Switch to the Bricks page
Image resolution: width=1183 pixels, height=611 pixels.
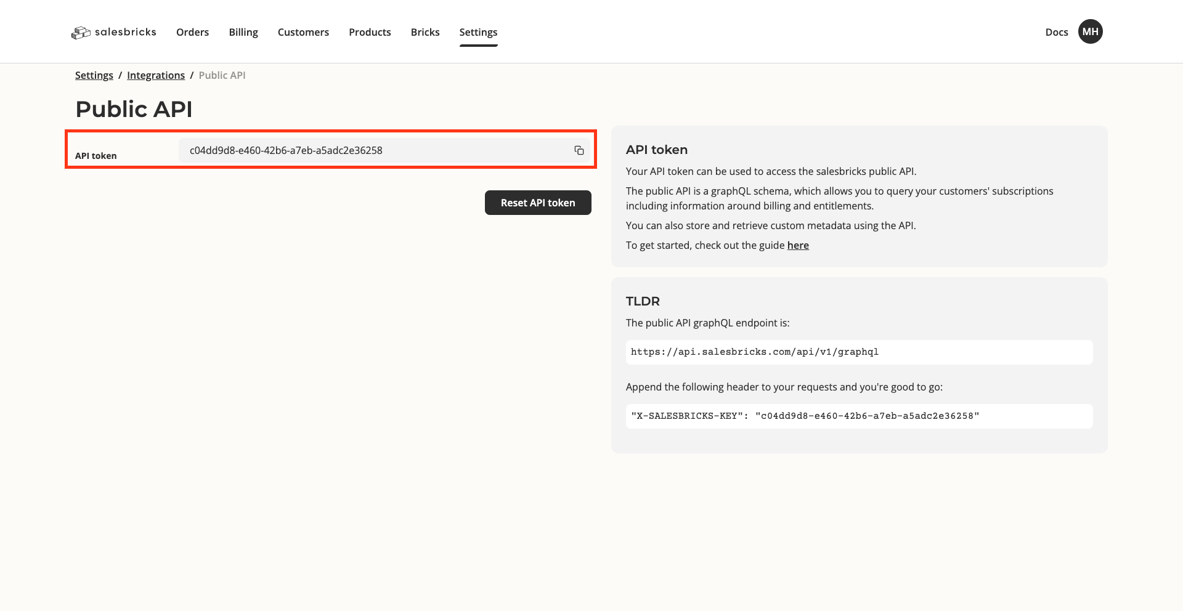[x=425, y=32]
